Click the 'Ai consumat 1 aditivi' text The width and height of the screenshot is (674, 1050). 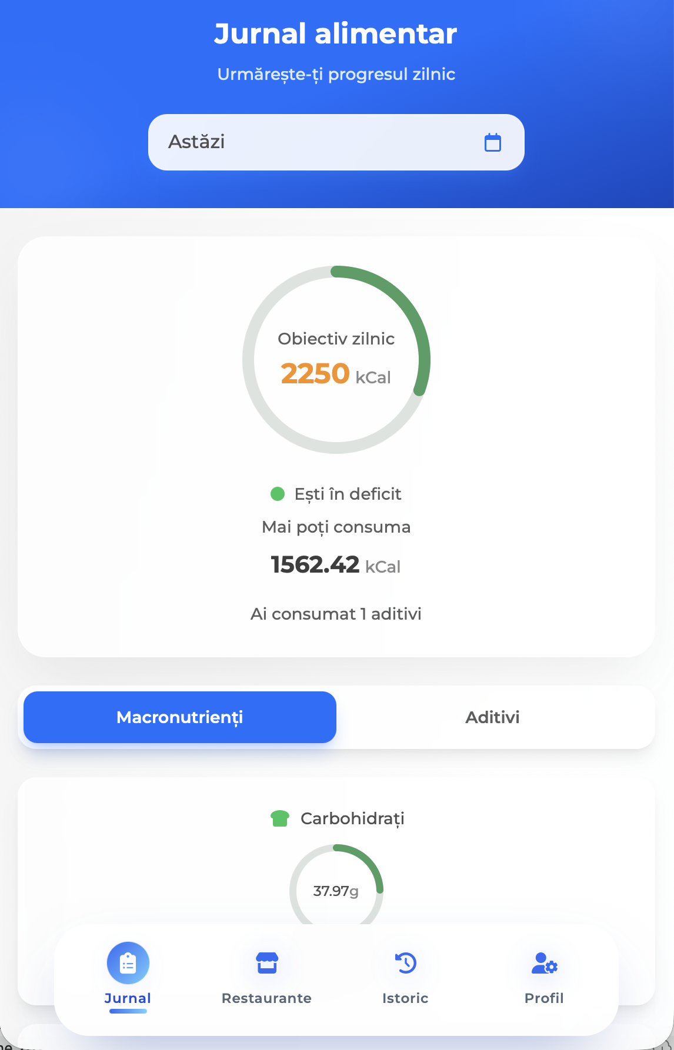coord(336,614)
